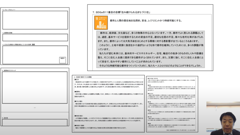Click paragraph starting そのような持続可能な都市
Viewport: 240px width, 135px height.
pyautogui.click(x=150, y=66)
